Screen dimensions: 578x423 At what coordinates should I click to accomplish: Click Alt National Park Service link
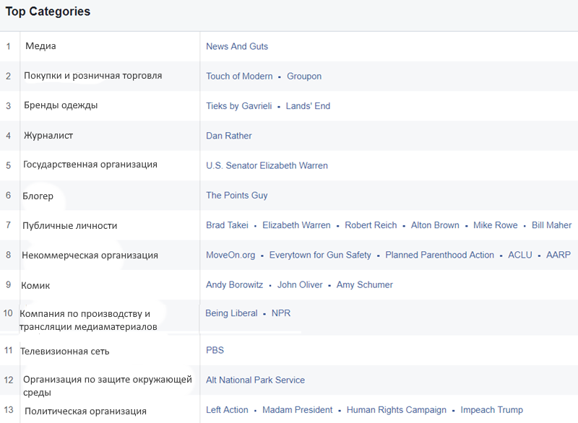(x=255, y=380)
